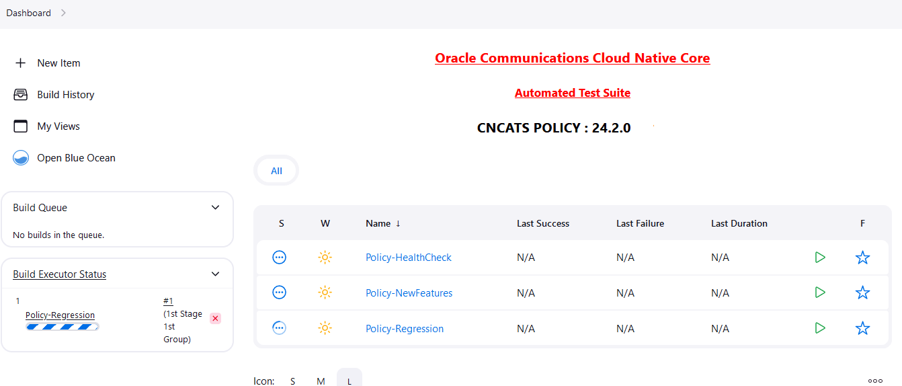Set icon size to S
This screenshot has width=902, height=386.
pyautogui.click(x=293, y=381)
